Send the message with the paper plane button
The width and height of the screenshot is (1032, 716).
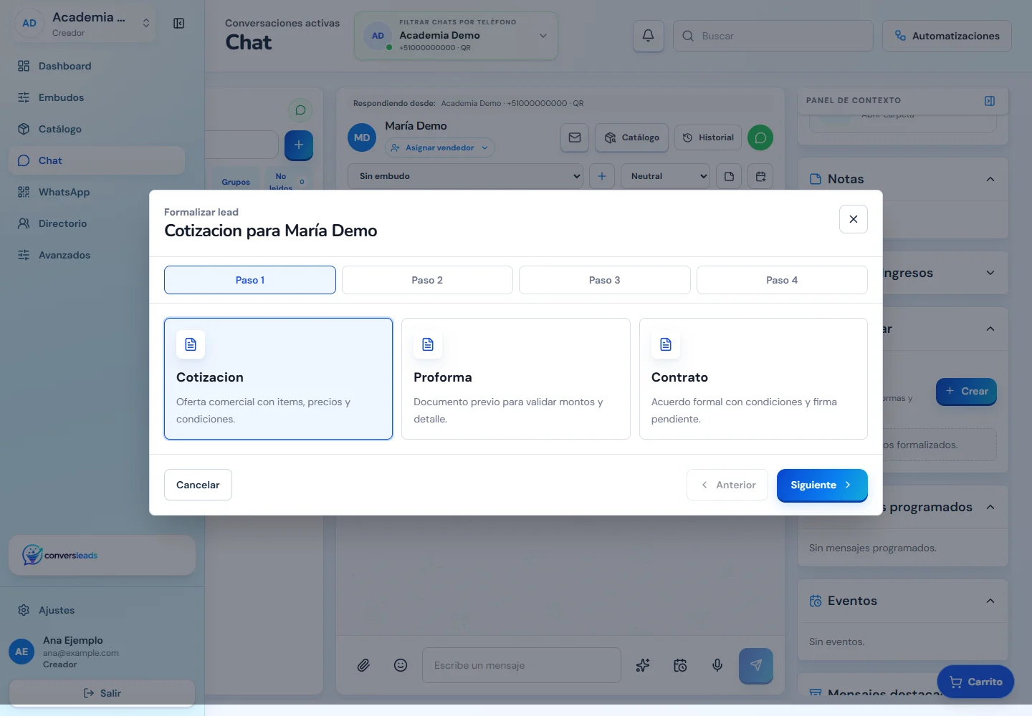756,665
